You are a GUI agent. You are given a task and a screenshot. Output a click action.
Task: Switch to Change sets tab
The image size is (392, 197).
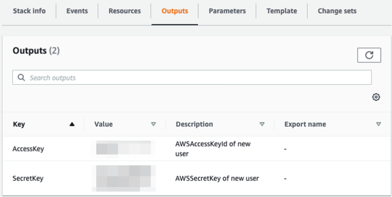(x=337, y=11)
